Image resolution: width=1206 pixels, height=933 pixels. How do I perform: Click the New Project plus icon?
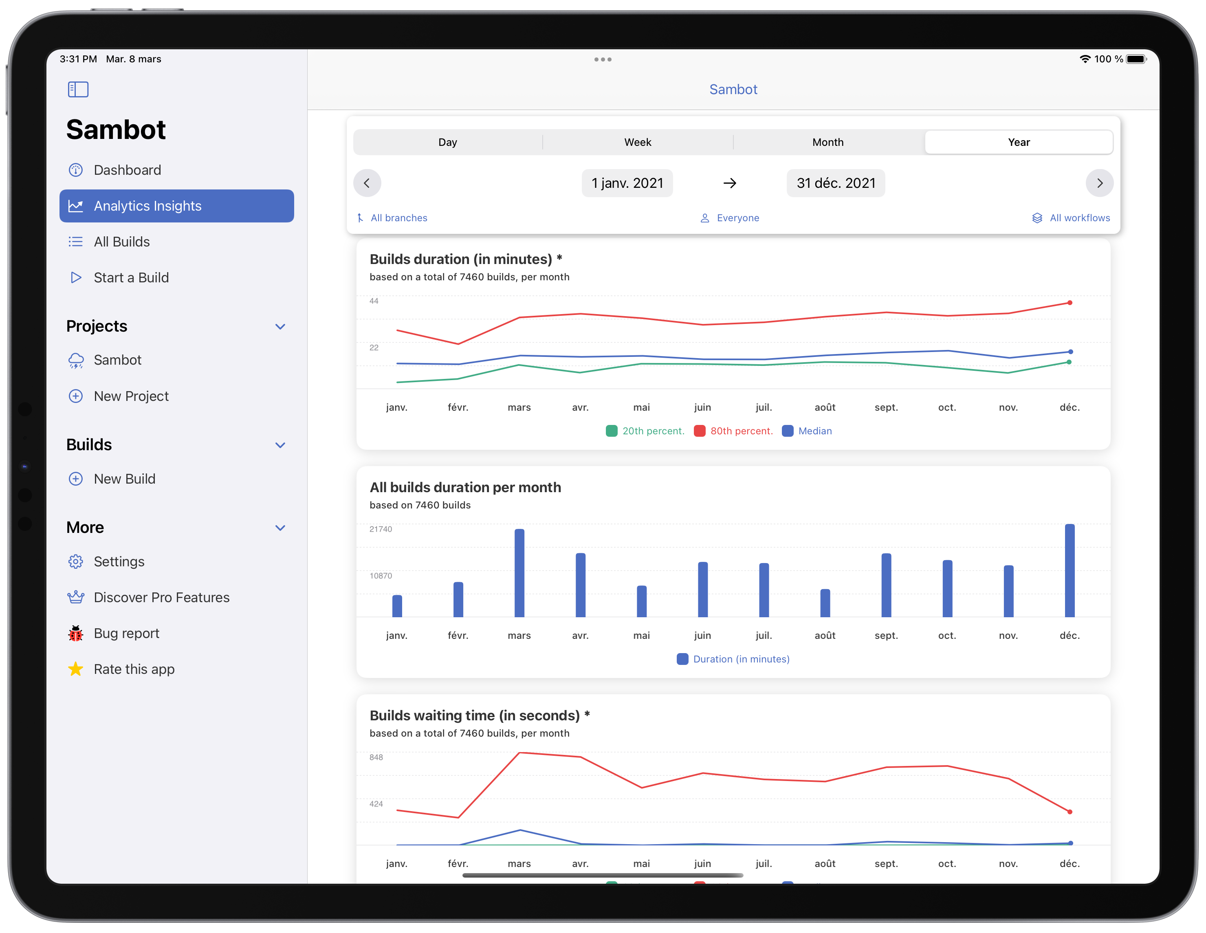point(76,396)
